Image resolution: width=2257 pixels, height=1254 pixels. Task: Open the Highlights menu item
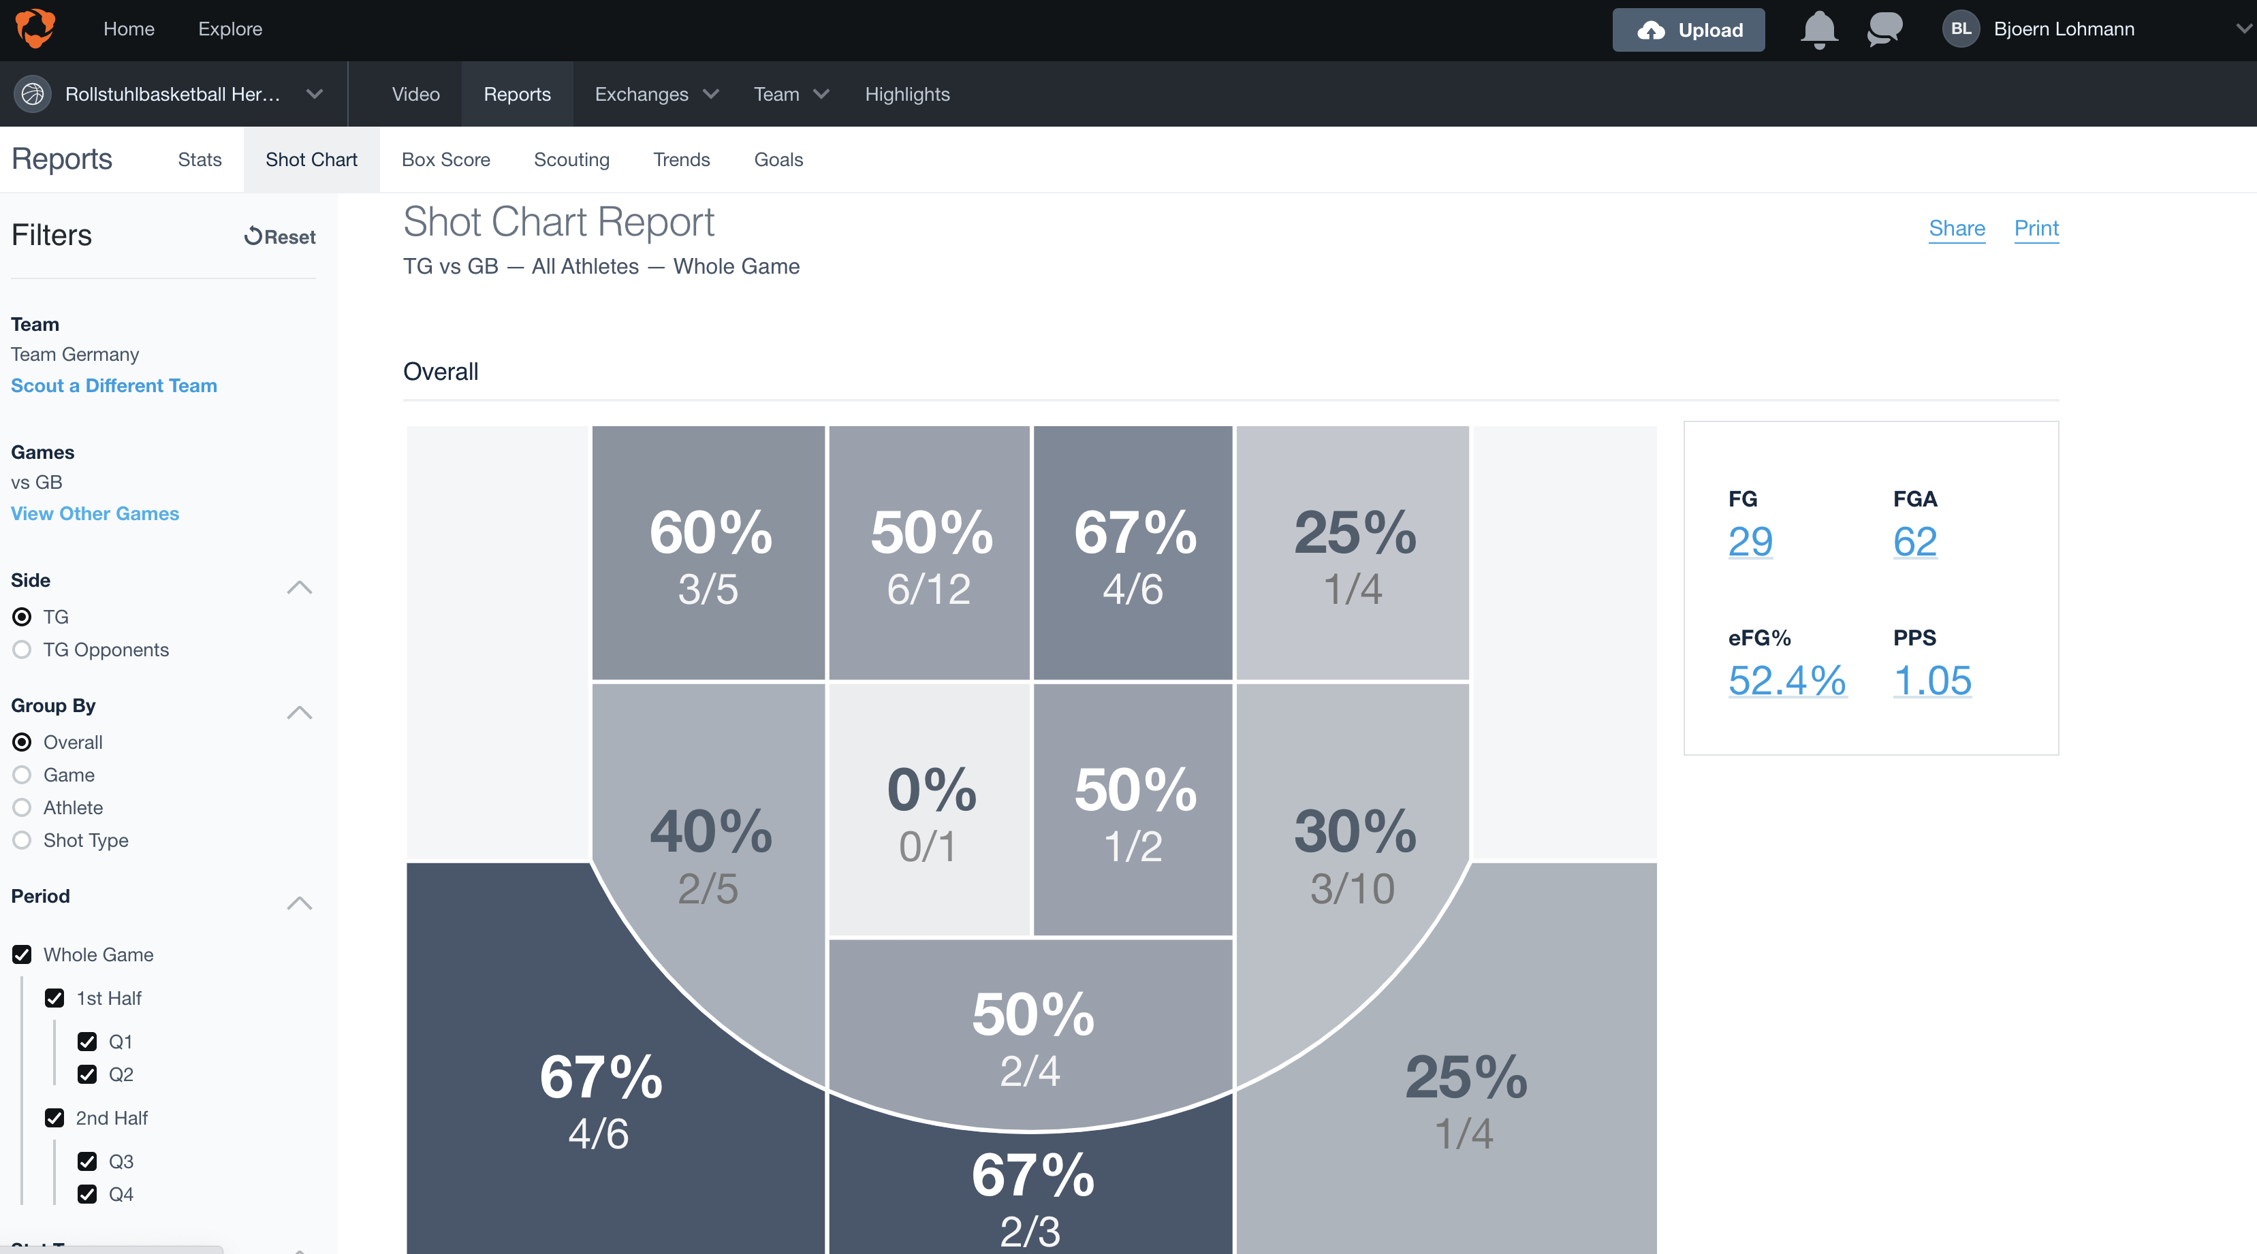pos(907,94)
